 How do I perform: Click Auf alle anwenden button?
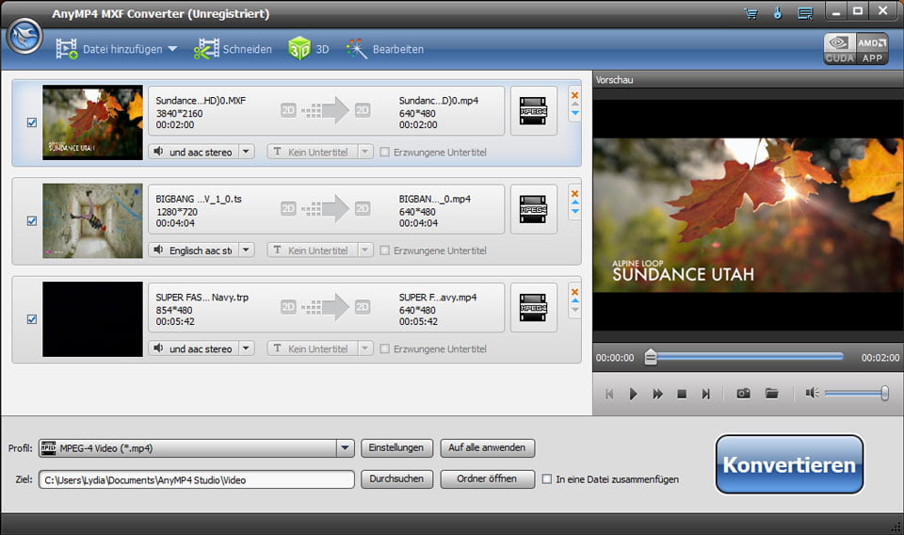pyautogui.click(x=487, y=448)
